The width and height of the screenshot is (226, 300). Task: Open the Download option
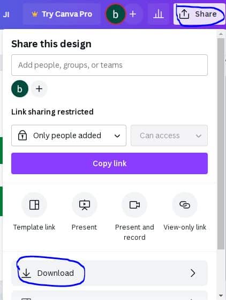click(x=109, y=273)
